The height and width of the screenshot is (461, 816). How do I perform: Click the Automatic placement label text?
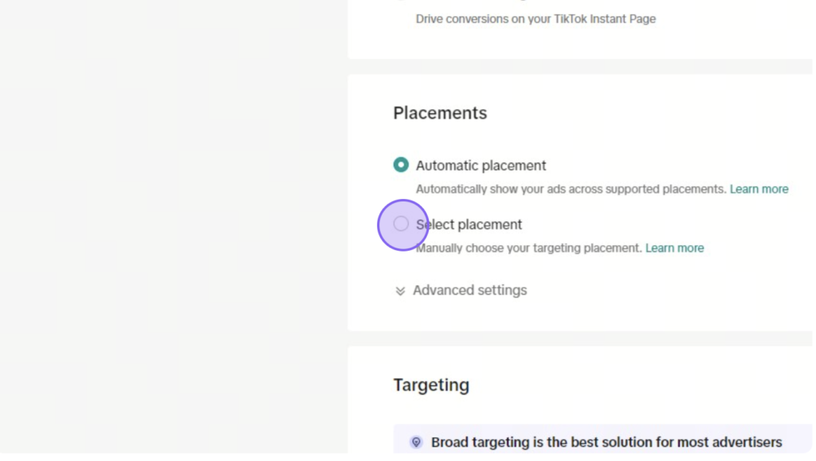click(x=481, y=166)
